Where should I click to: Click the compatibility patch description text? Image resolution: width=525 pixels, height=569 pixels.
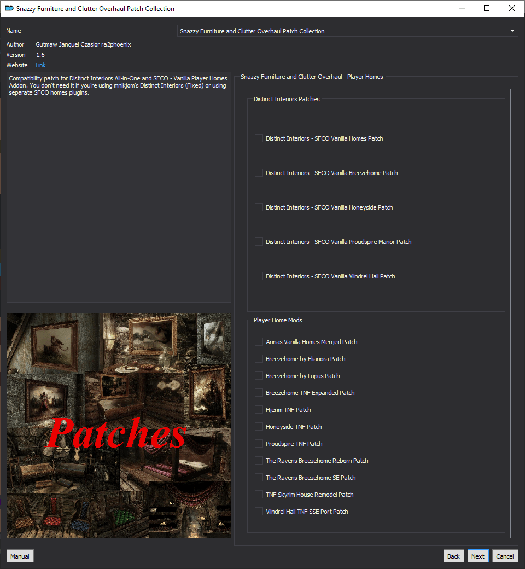(118, 85)
